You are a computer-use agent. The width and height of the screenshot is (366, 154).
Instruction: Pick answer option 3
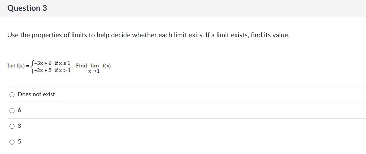(12, 126)
